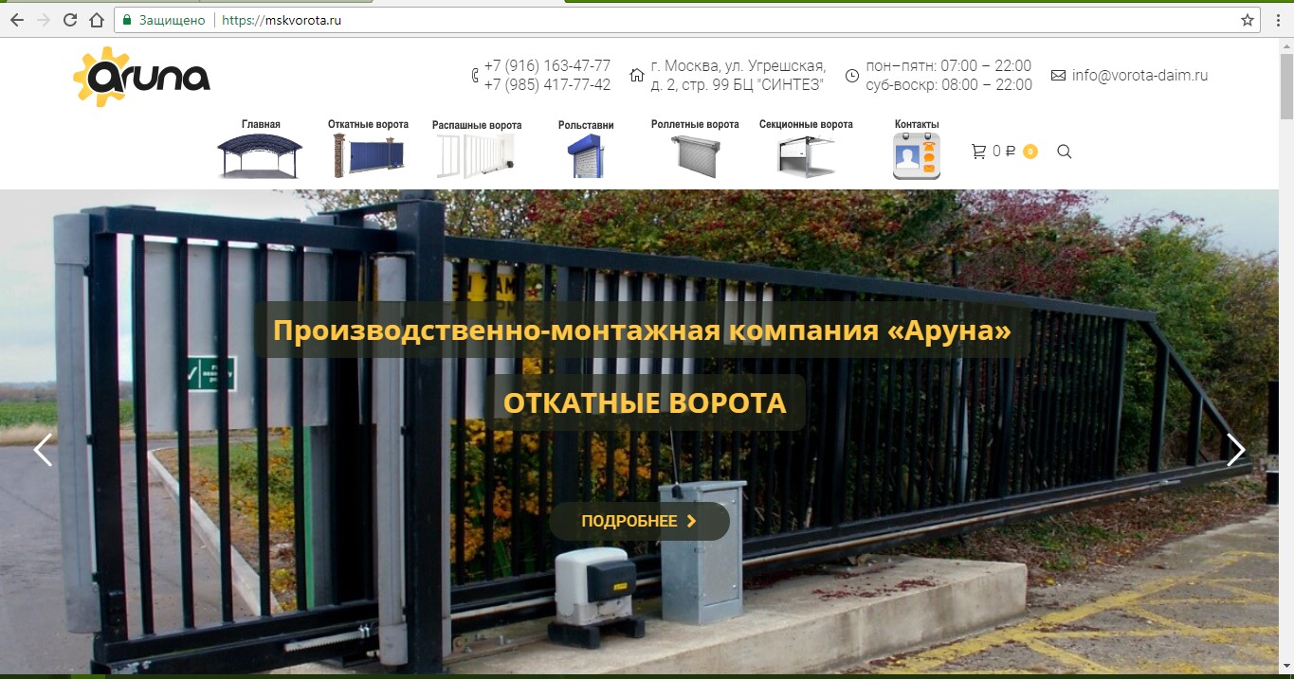The height and width of the screenshot is (679, 1294).
Task: Click the phone handset icon
Action: [x=475, y=76]
